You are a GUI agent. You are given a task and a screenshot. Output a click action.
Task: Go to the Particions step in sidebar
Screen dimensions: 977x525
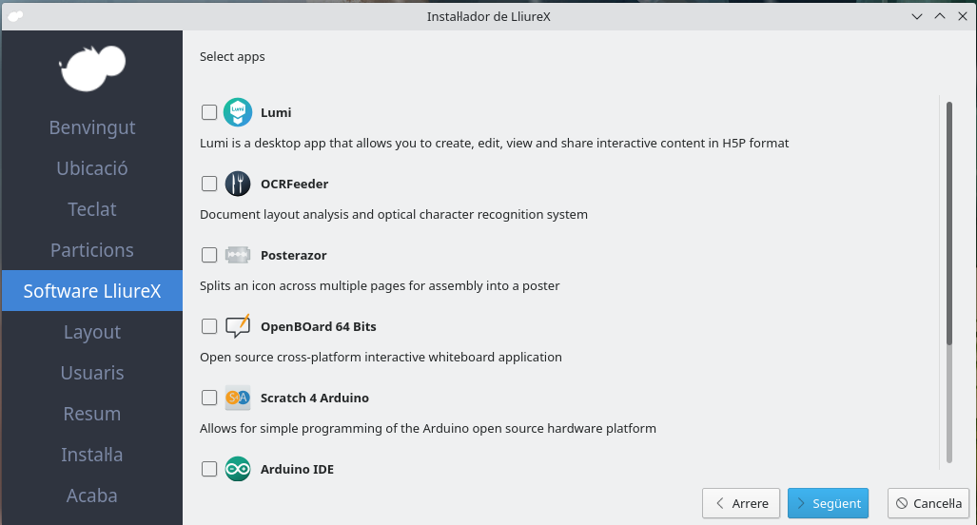click(92, 250)
